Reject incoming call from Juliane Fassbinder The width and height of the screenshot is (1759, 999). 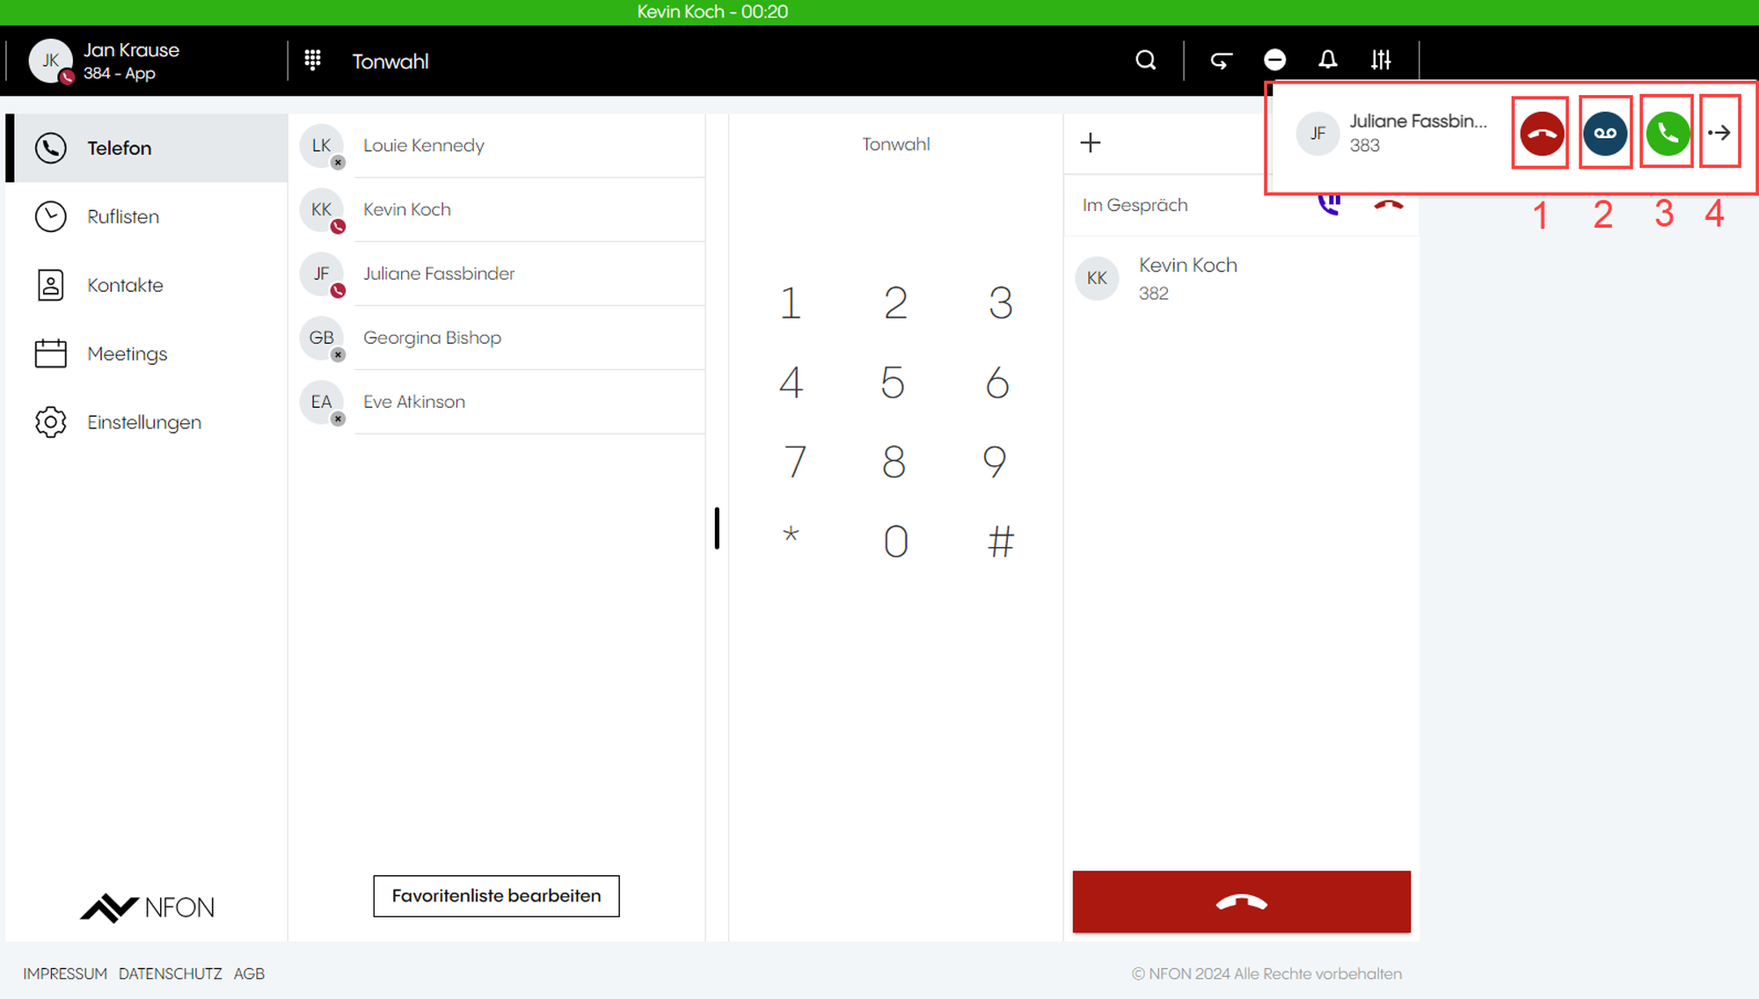point(1541,134)
